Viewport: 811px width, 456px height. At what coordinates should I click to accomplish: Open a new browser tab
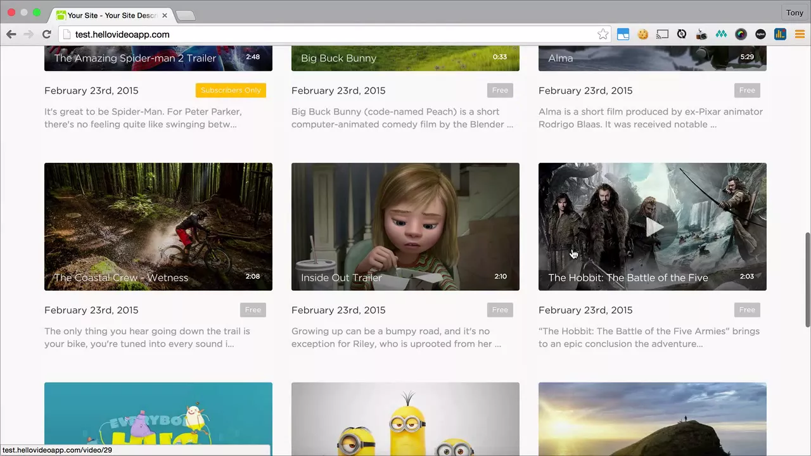point(185,15)
